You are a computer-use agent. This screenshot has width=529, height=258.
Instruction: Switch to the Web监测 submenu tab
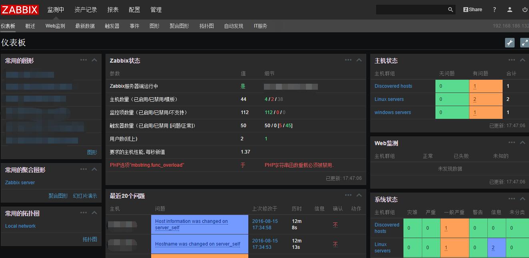[55, 26]
